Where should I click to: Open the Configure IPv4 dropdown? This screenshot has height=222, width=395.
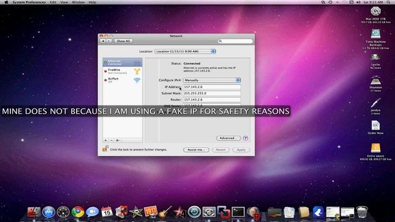coord(212,80)
